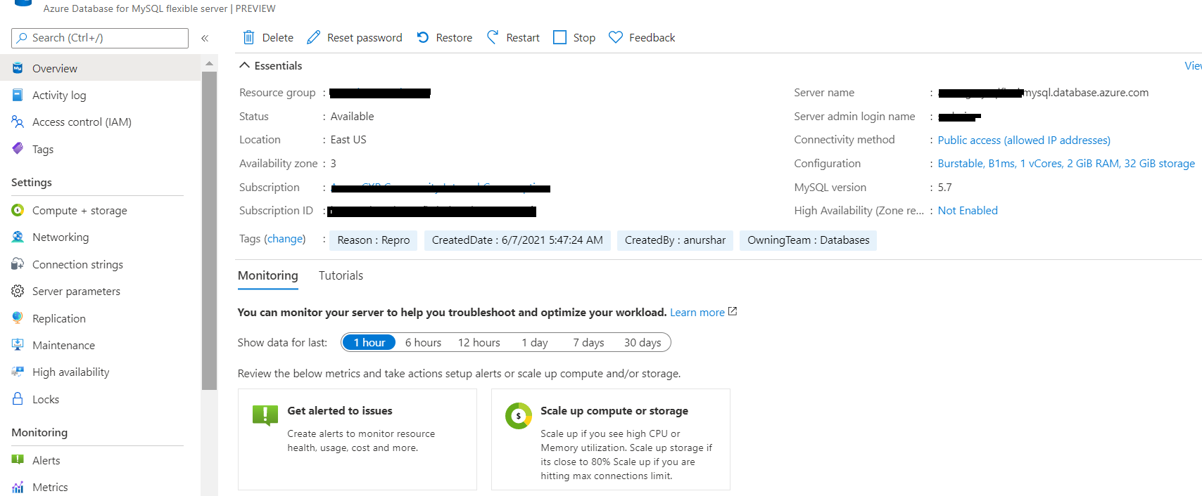Select 1 hour time range
This screenshot has height=496, width=1202.
tap(369, 342)
